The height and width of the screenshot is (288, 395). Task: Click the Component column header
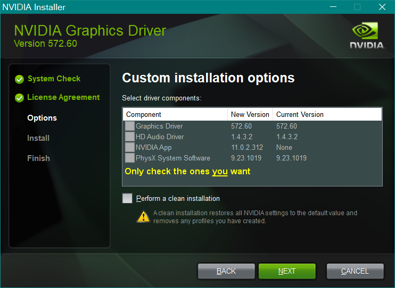(x=144, y=114)
